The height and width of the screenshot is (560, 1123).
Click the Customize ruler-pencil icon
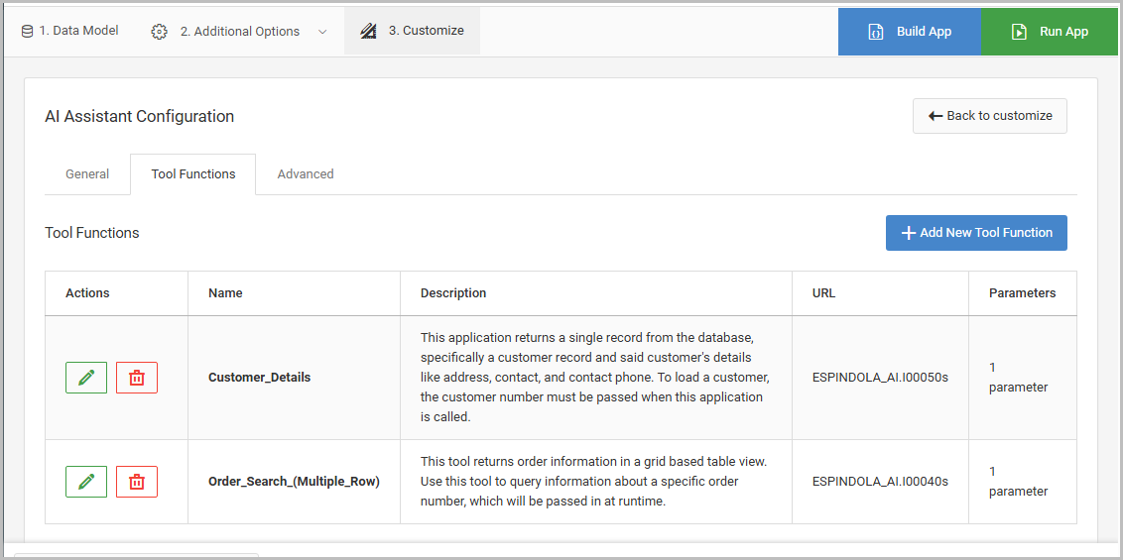coord(368,31)
